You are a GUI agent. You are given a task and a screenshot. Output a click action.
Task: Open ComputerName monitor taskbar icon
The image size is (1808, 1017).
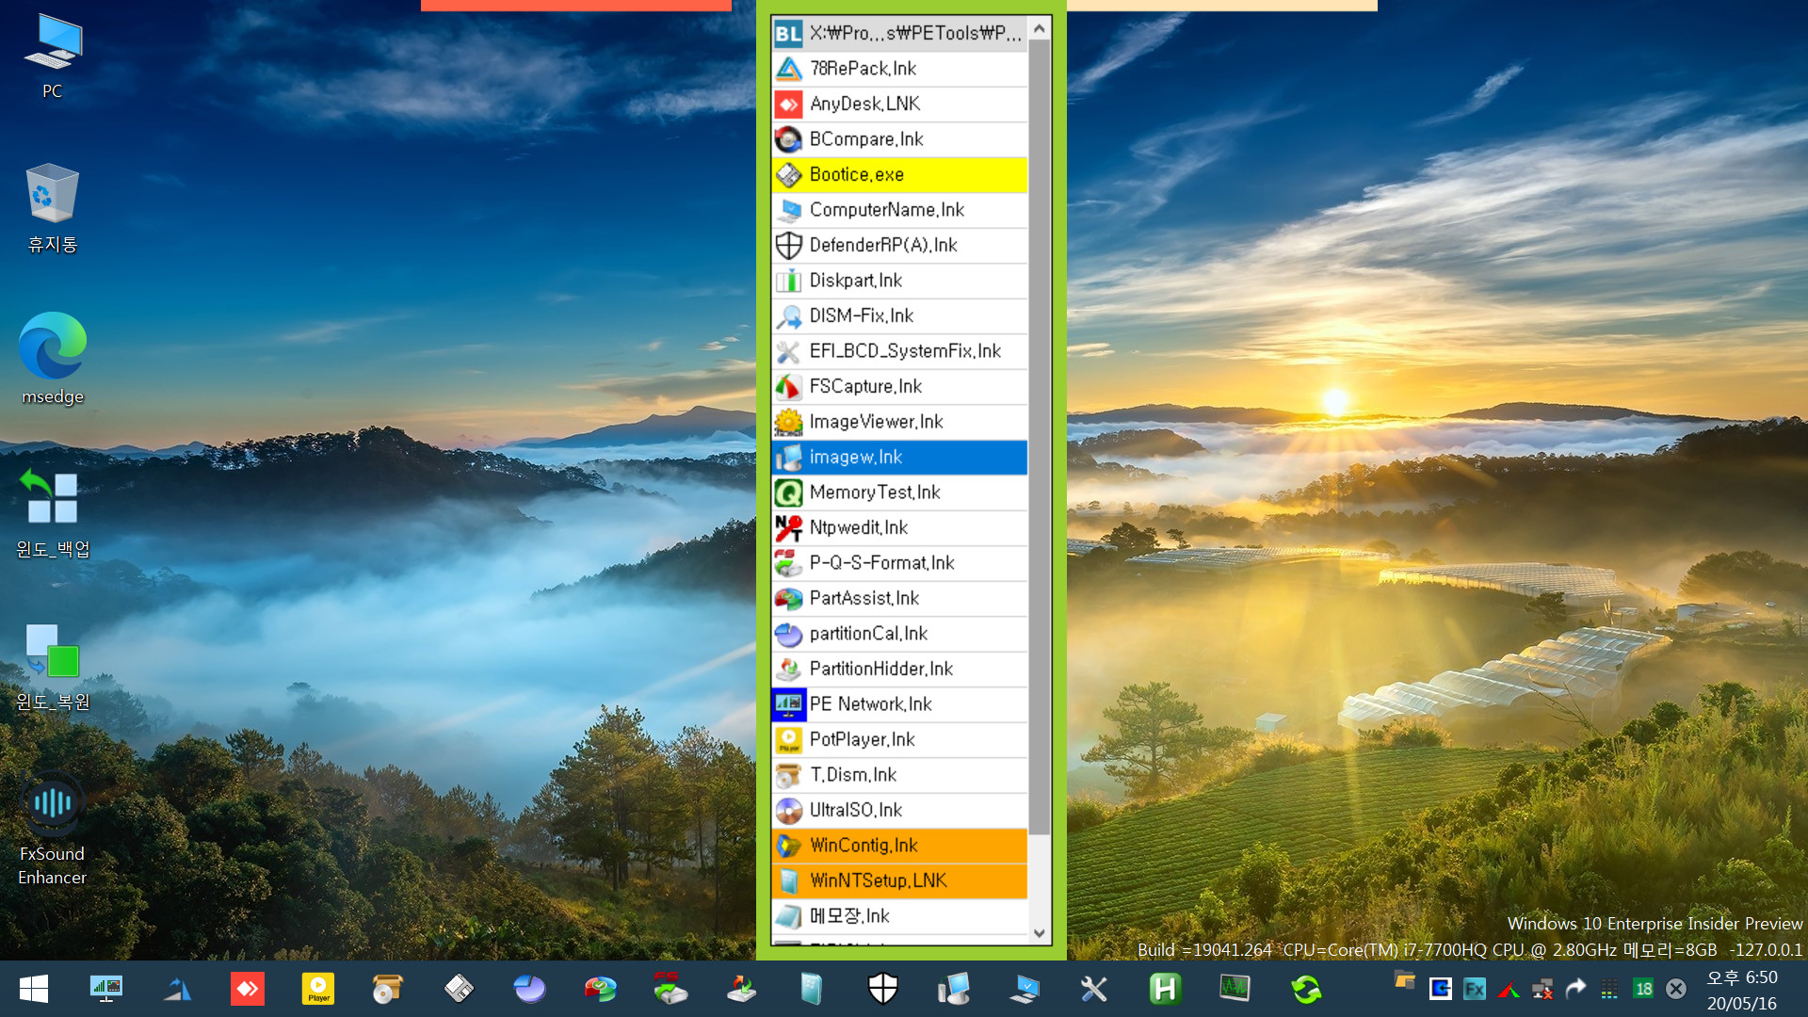[x=1024, y=989]
